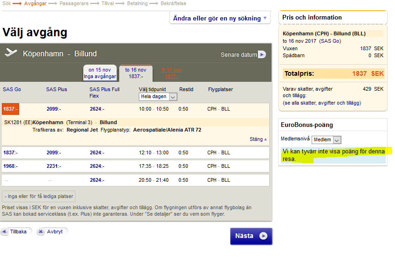Click the Aerospatiale/Alenia ATR 72 aircraft text
Screen dimensions: 395x258
pyautogui.click(x=167, y=130)
